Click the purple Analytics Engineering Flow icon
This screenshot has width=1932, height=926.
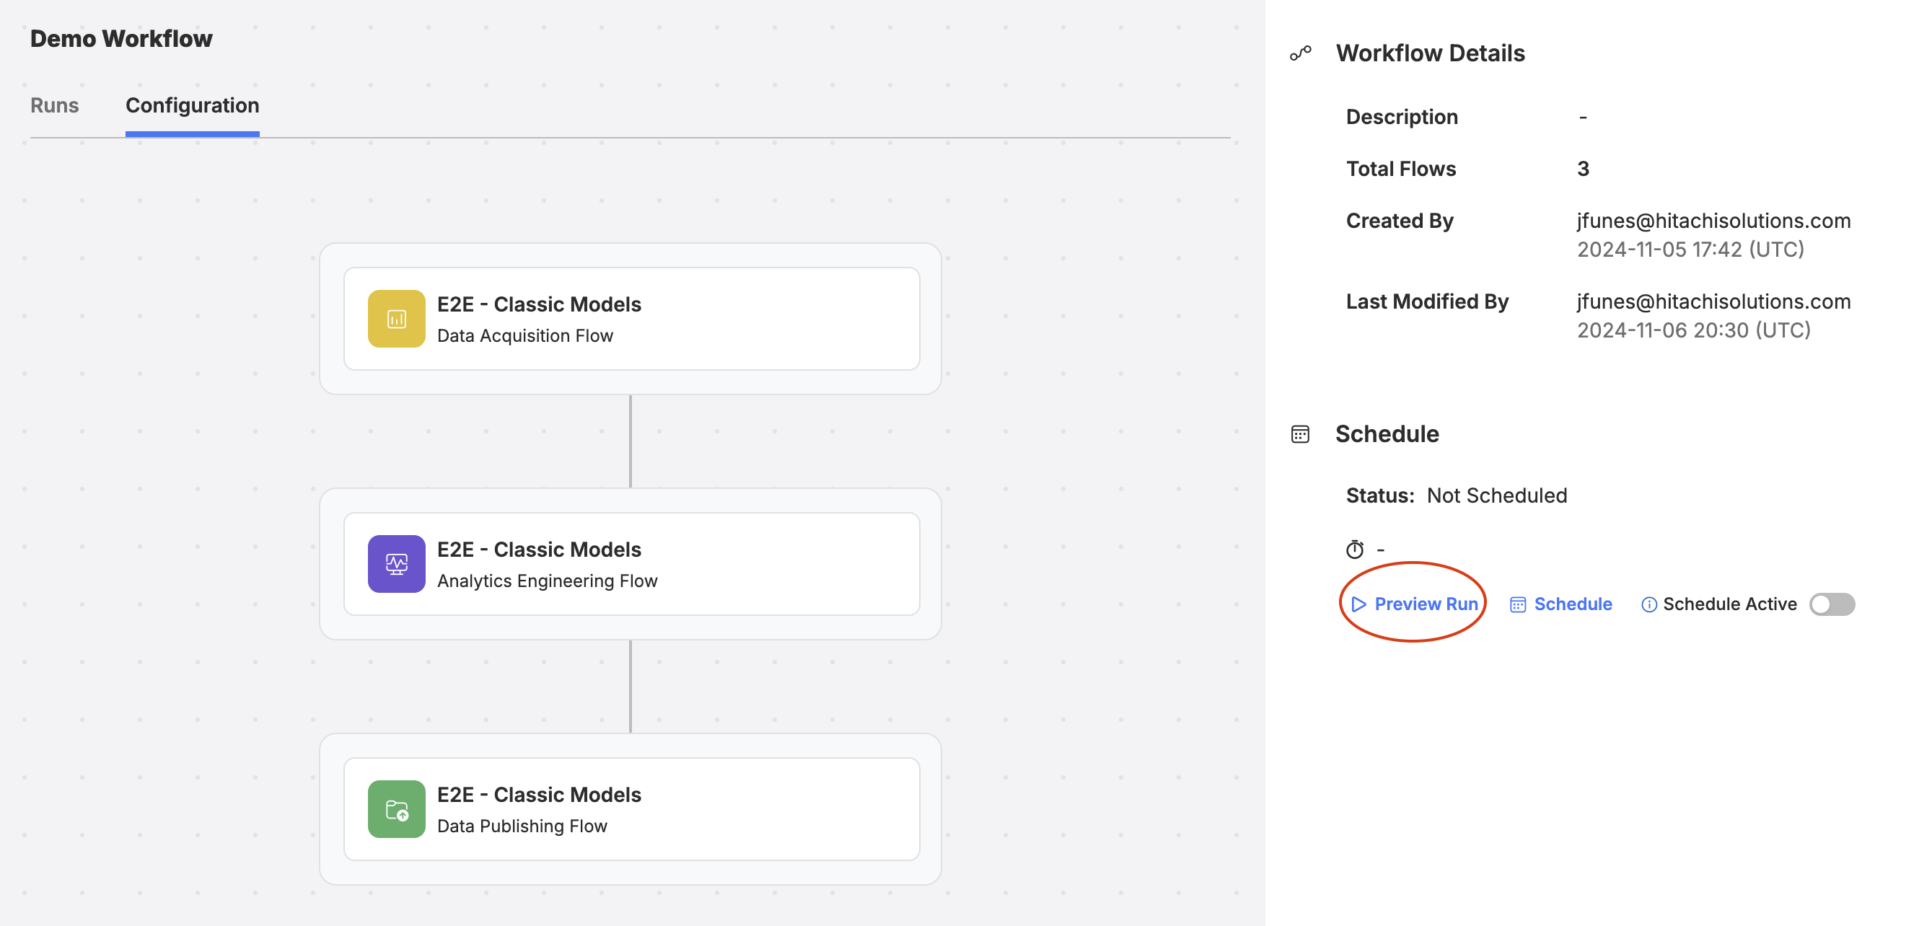(x=396, y=564)
